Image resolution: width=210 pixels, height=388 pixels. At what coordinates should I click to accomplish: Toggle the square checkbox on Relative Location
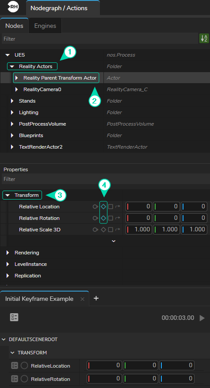click(x=111, y=207)
